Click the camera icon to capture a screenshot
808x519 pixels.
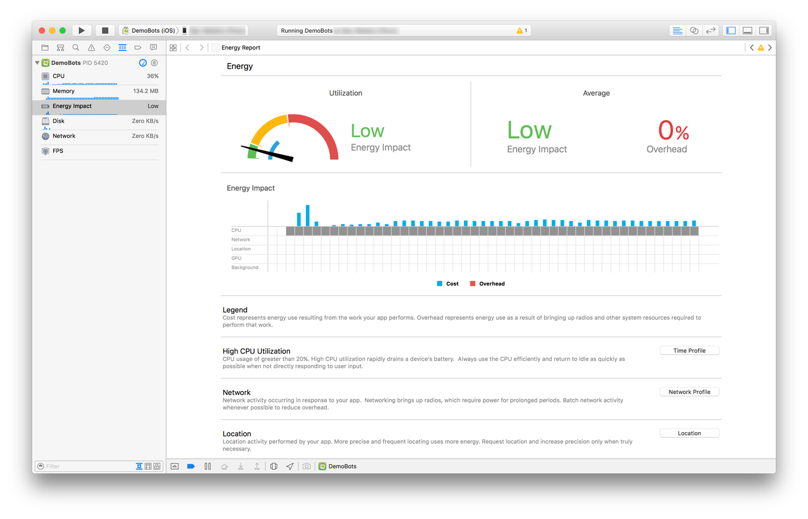(307, 466)
